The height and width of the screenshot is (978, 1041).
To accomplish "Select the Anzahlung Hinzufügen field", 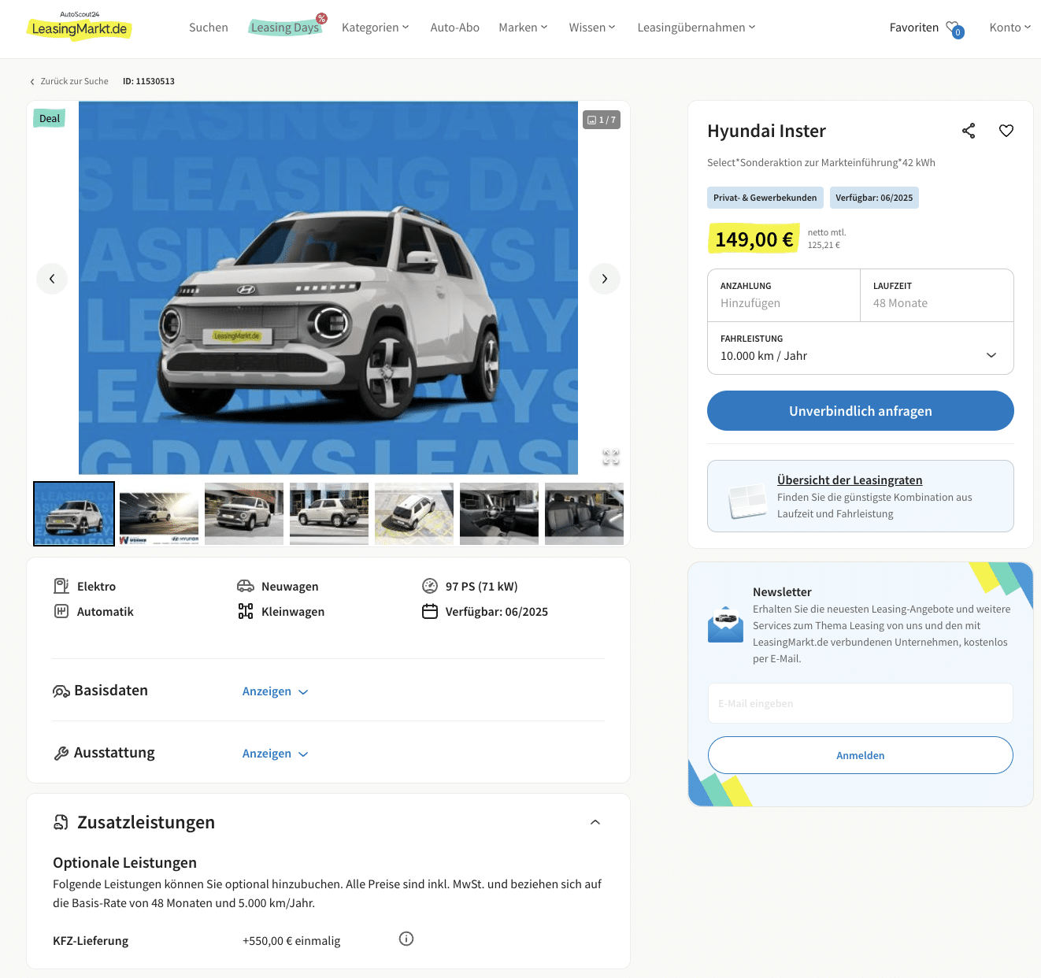I will (x=784, y=295).
